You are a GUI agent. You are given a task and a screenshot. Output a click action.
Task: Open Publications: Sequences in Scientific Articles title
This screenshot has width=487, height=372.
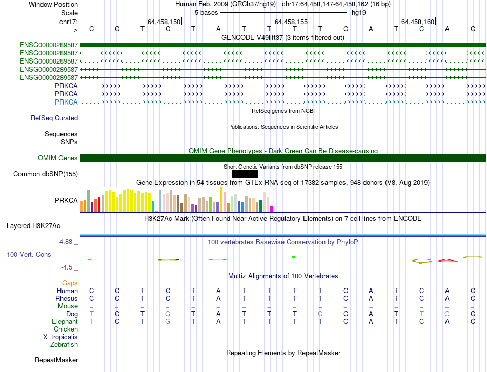pyautogui.click(x=283, y=127)
